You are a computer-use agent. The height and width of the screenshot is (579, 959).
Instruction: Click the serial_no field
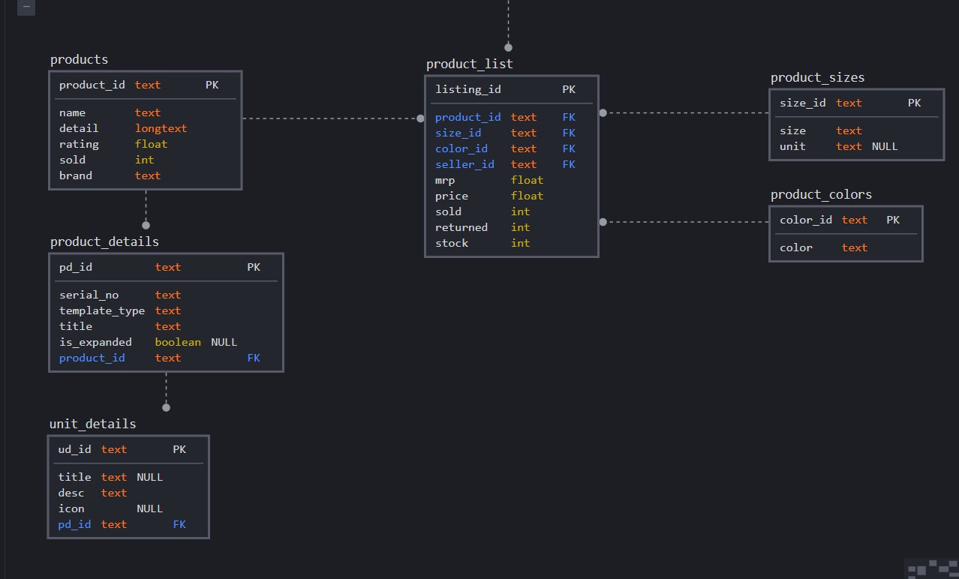[89, 295]
